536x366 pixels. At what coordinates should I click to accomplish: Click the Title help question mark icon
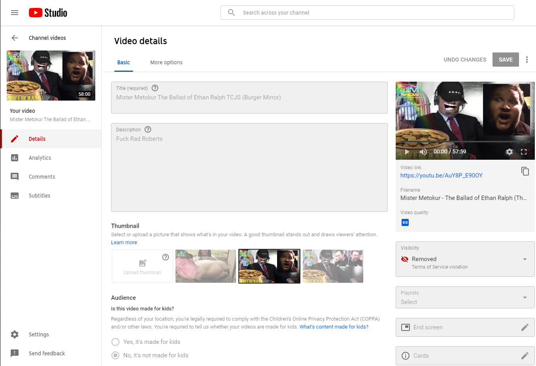pyautogui.click(x=155, y=88)
